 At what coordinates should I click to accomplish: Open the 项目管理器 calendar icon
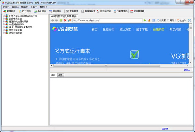pos(132,11)
